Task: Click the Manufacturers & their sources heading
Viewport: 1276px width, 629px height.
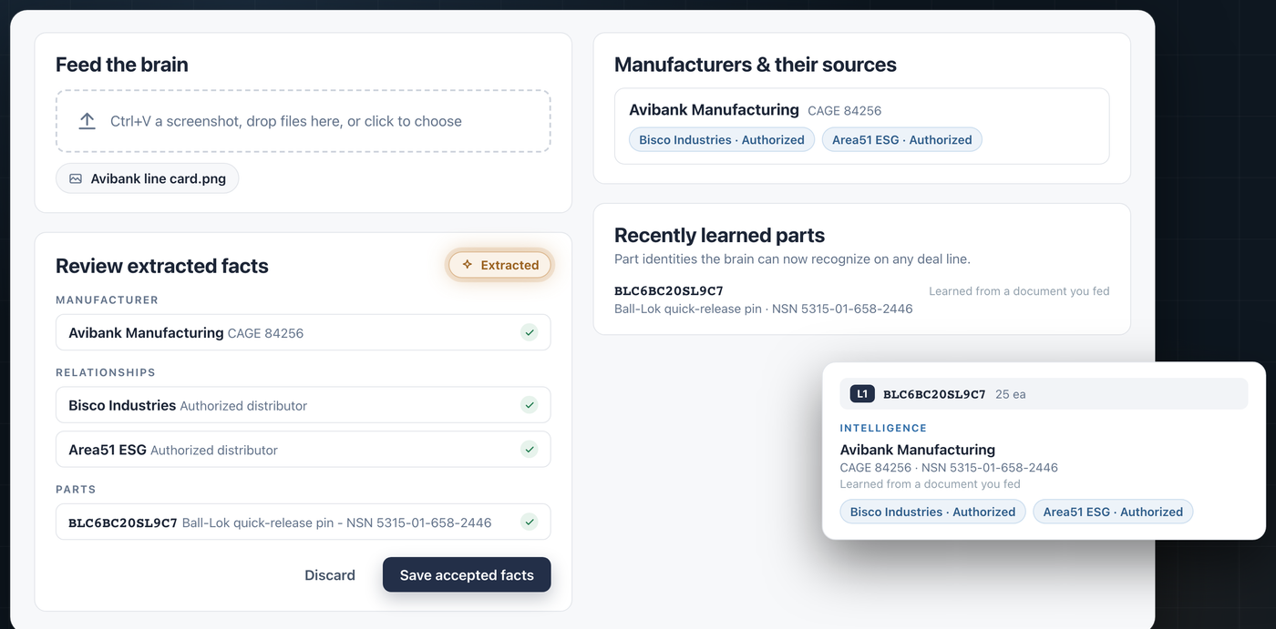Action: click(x=756, y=65)
